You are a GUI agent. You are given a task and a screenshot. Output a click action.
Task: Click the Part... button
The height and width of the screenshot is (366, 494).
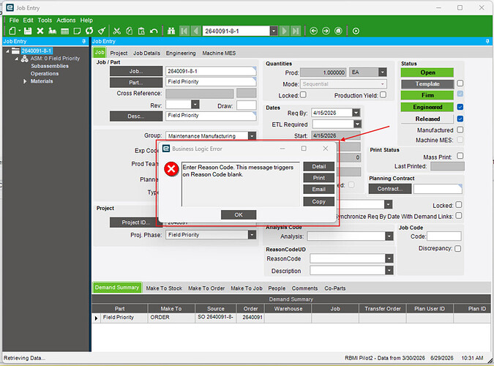136,82
